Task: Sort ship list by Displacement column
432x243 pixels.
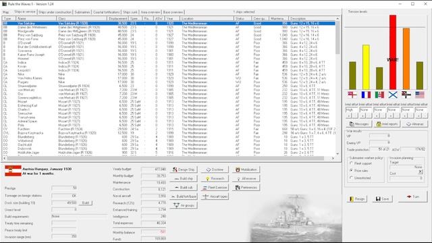Action: (x=117, y=18)
